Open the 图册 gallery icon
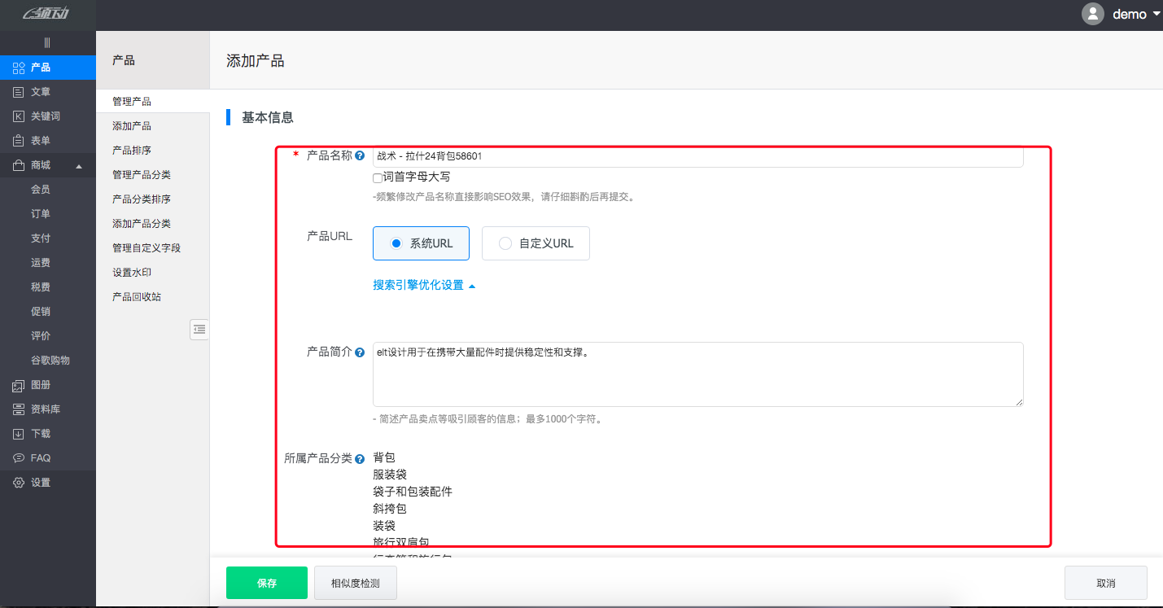 click(19, 385)
